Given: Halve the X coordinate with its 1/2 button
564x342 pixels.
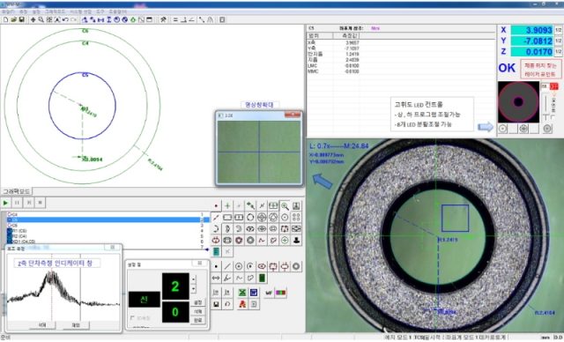Looking at the screenshot, I should tap(558, 30).
